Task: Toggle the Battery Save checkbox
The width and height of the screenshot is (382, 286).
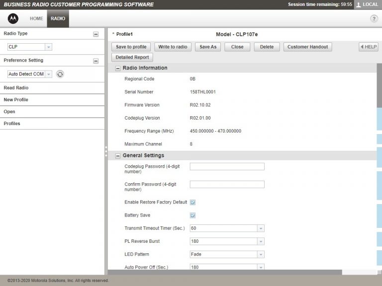Action: click(192, 215)
